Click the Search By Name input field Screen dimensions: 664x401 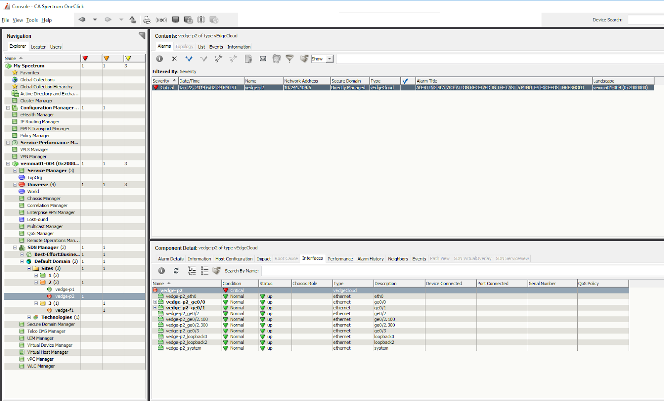coord(462,271)
